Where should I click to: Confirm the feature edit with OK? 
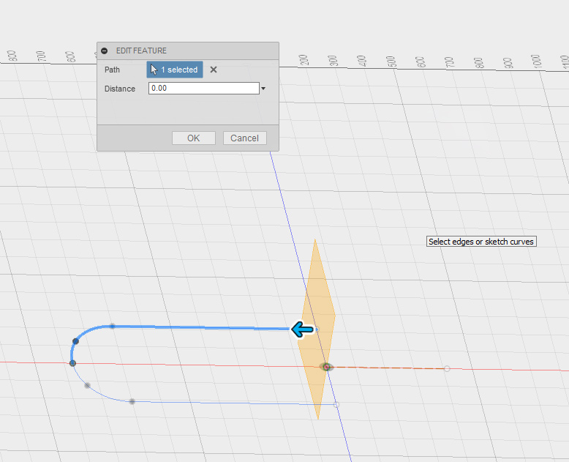pos(193,138)
